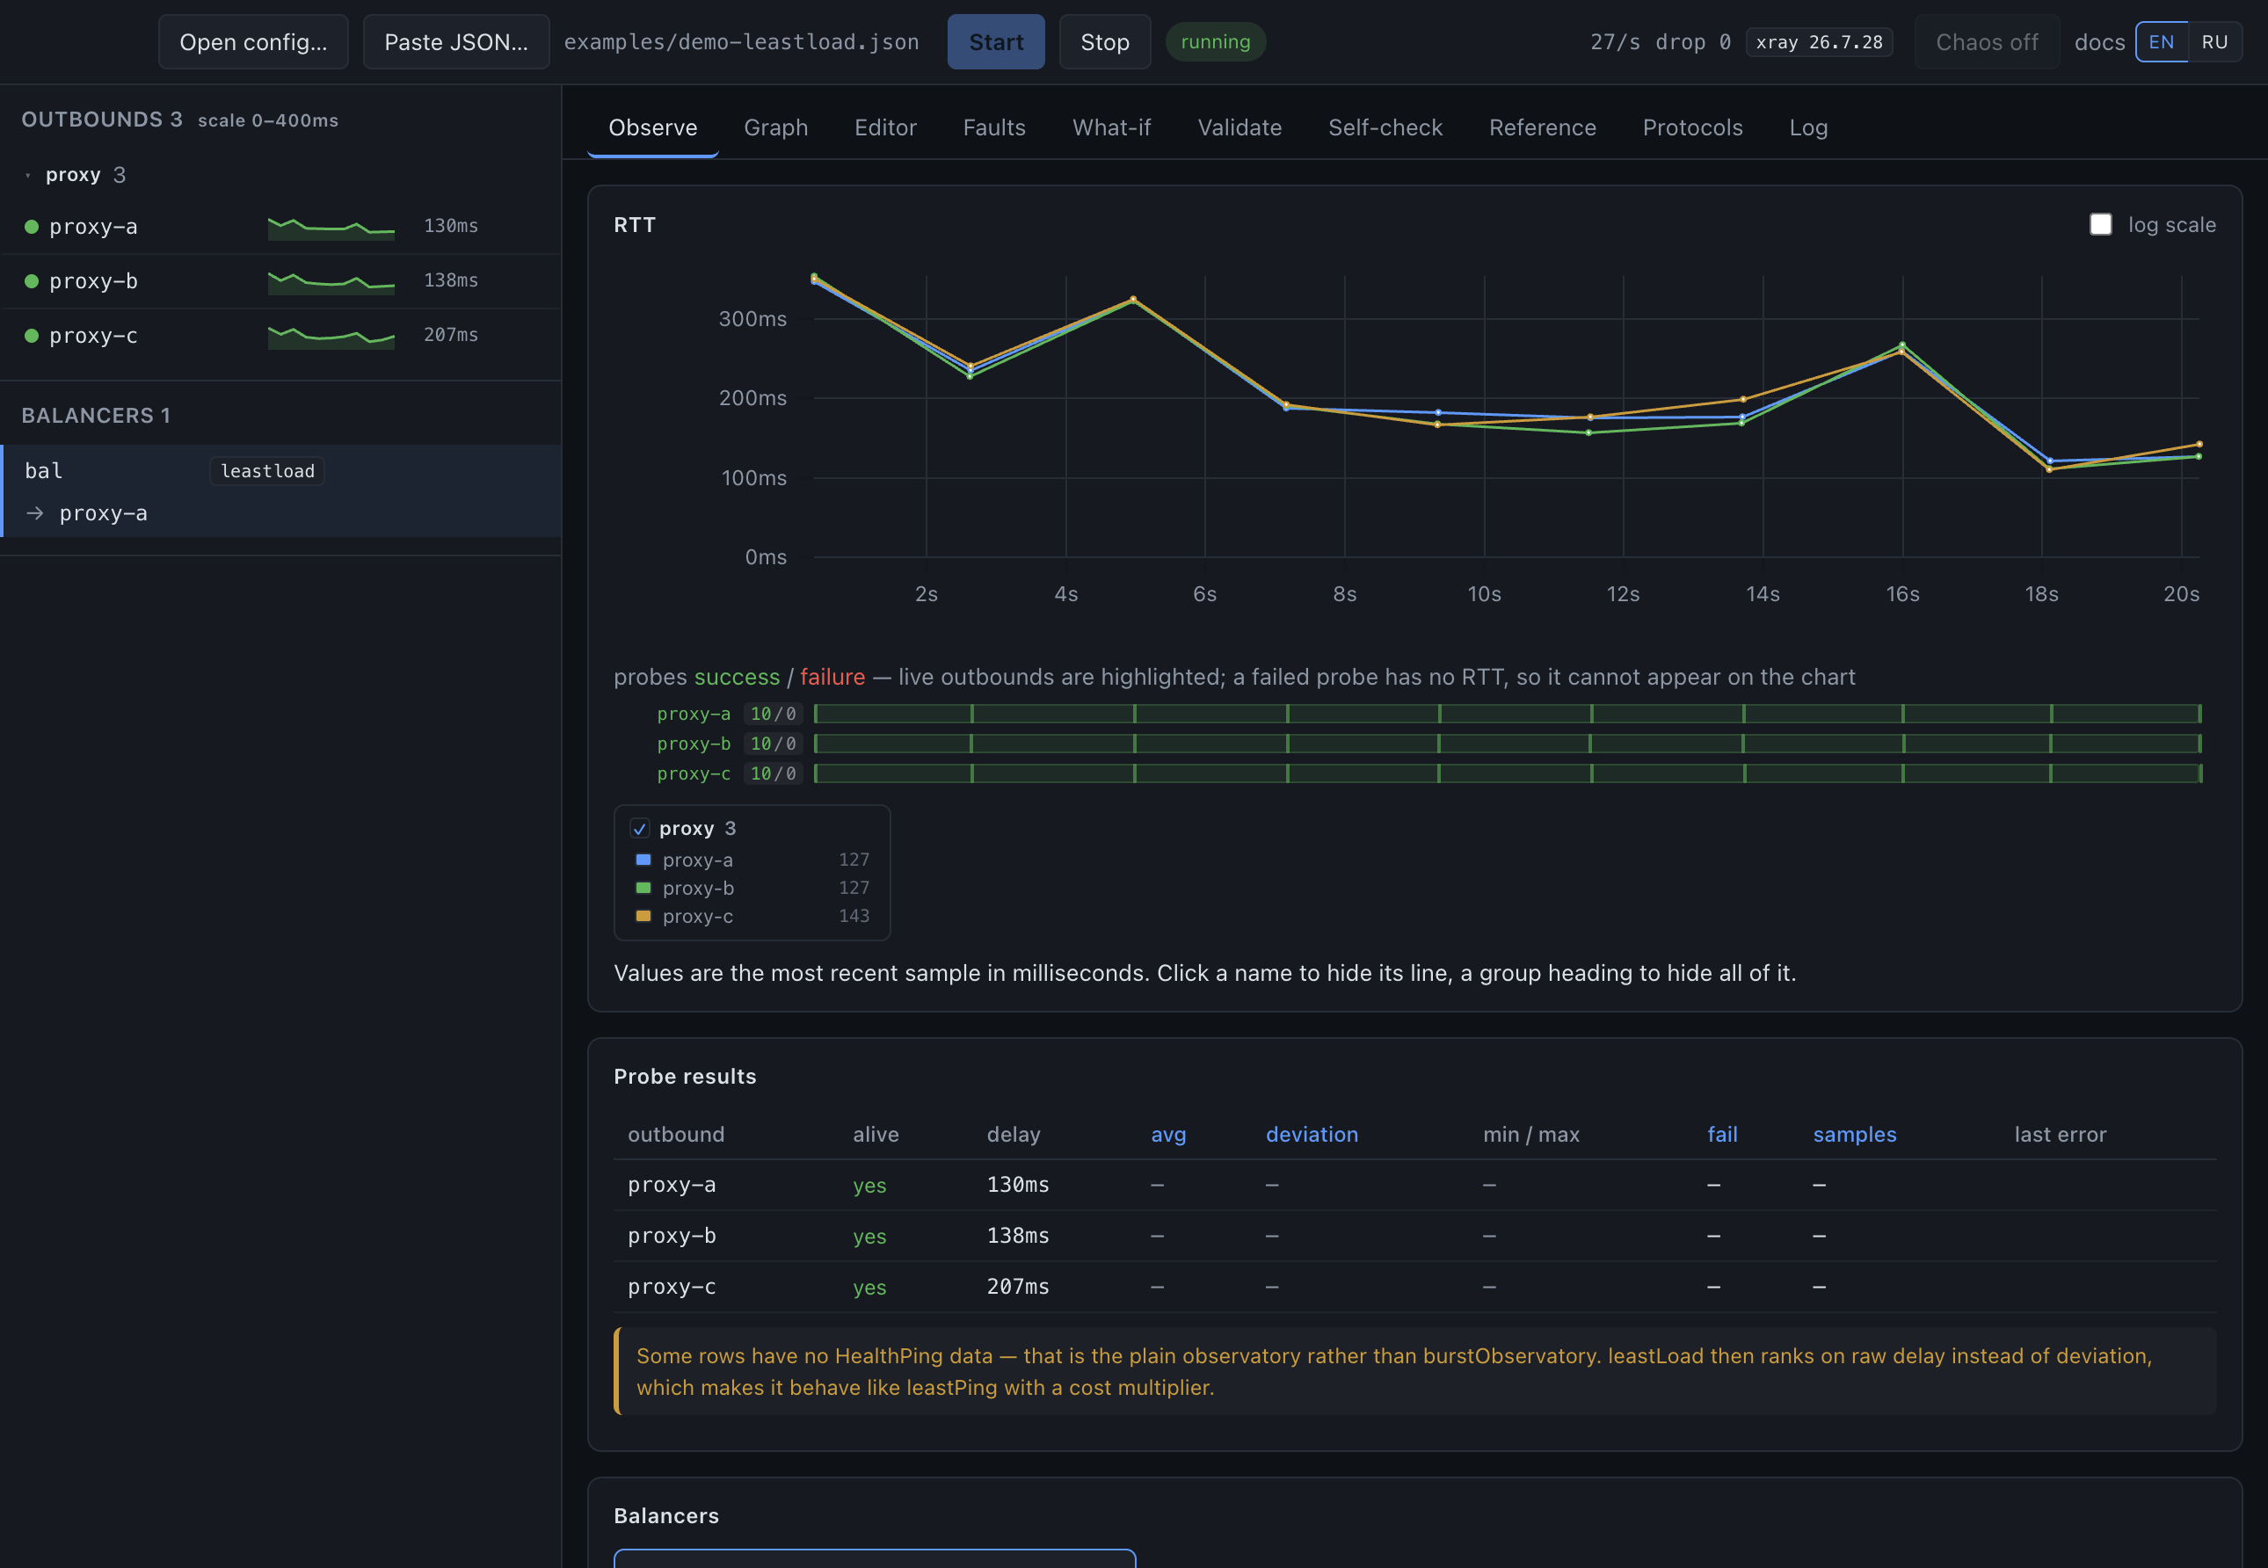This screenshot has height=1568, width=2268.
Task: Click the green status dot for proxy-a
Action: [32, 227]
